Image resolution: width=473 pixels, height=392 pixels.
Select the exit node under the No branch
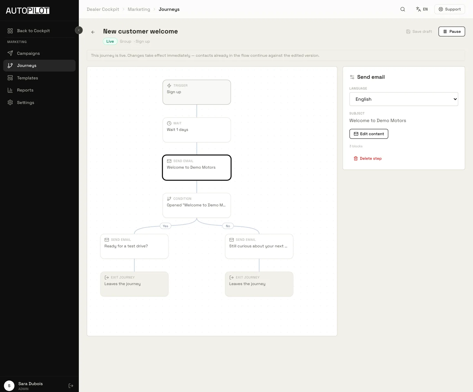click(x=259, y=284)
